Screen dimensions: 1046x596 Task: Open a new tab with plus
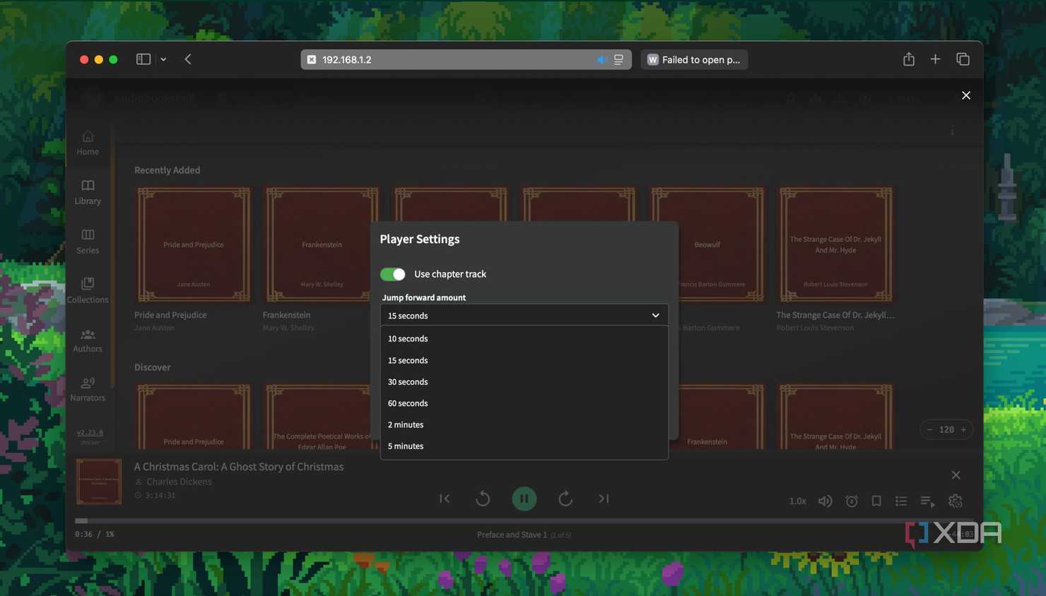click(x=935, y=59)
